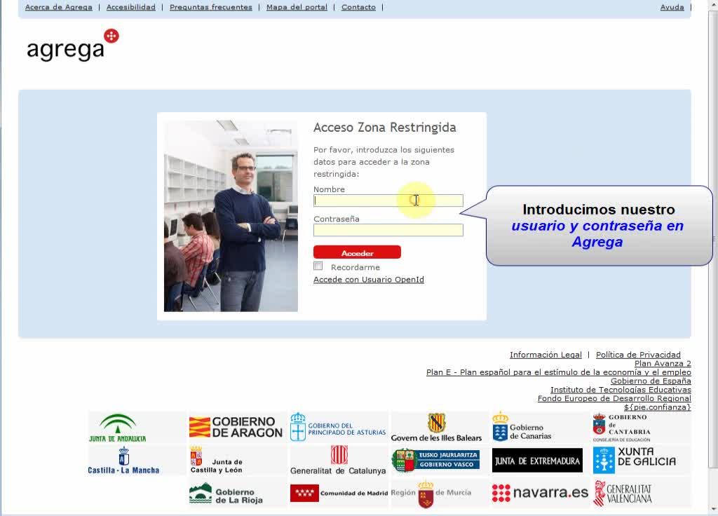Click the red Acceder button
Screen dimensions: 718x516
pos(357,252)
